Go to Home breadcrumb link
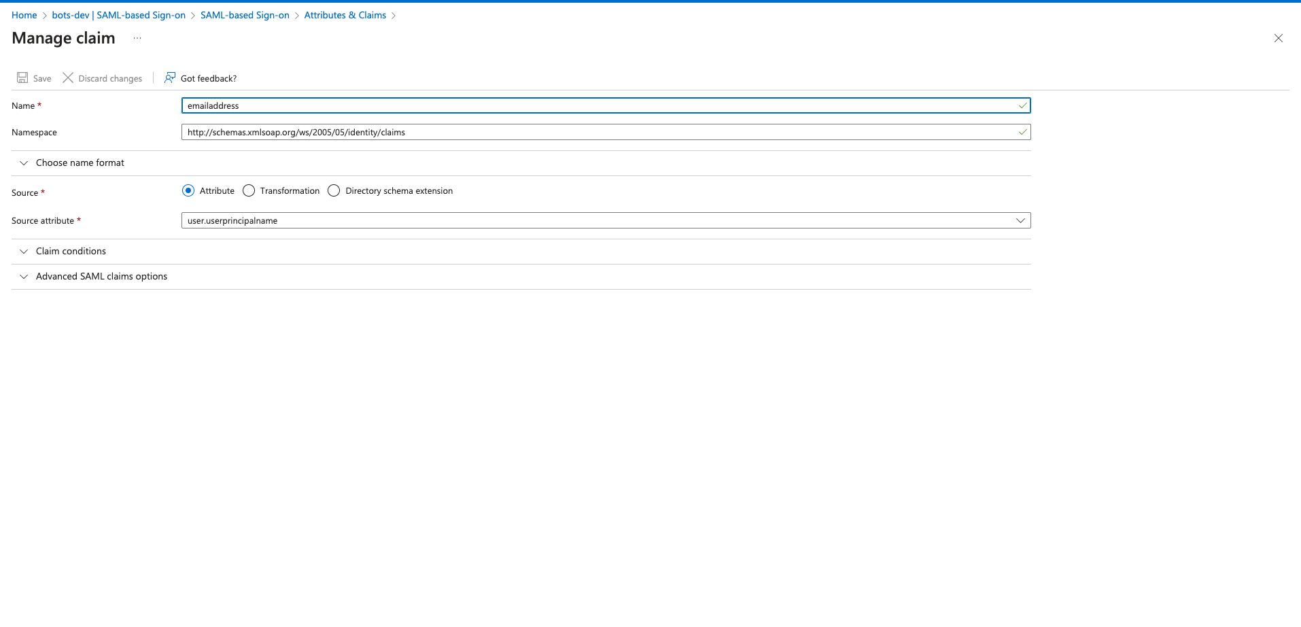The height and width of the screenshot is (627, 1301). coord(24,16)
